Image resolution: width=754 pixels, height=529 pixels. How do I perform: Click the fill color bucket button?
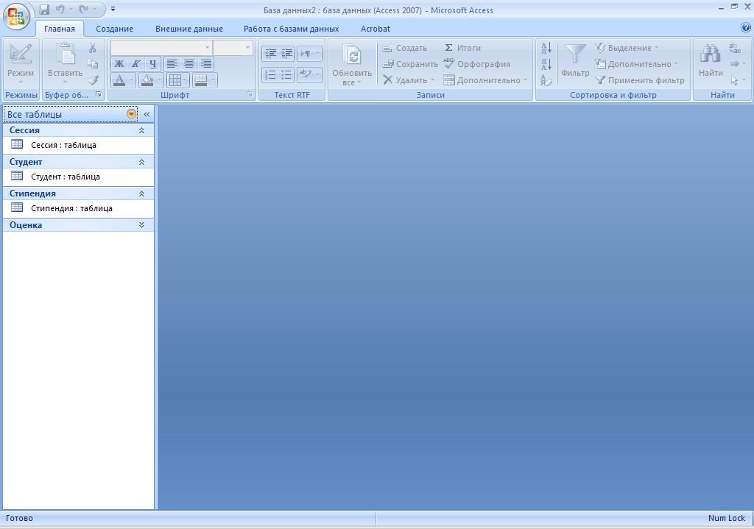point(147,80)
